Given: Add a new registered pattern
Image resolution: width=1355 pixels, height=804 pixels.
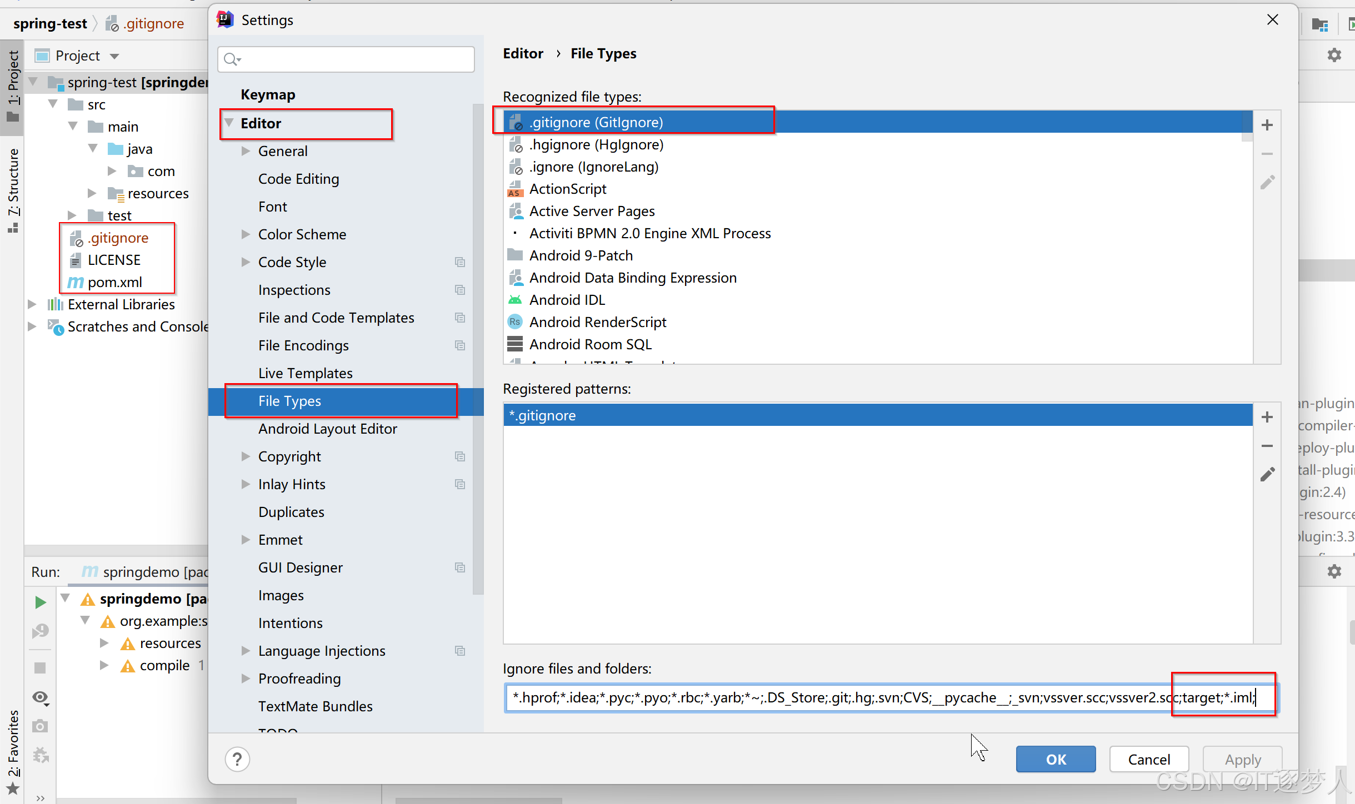Looking at the screenshot, I should [1267, 417].
